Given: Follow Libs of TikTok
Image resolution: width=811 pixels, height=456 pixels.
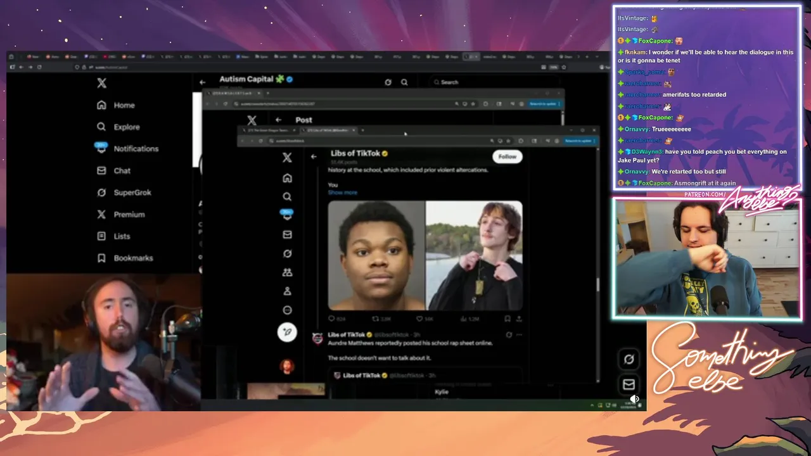Looking at the screenshot, I should coord(508,156).
